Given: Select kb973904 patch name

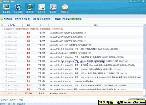Looking at the screenshot, I should click(12, 65).
